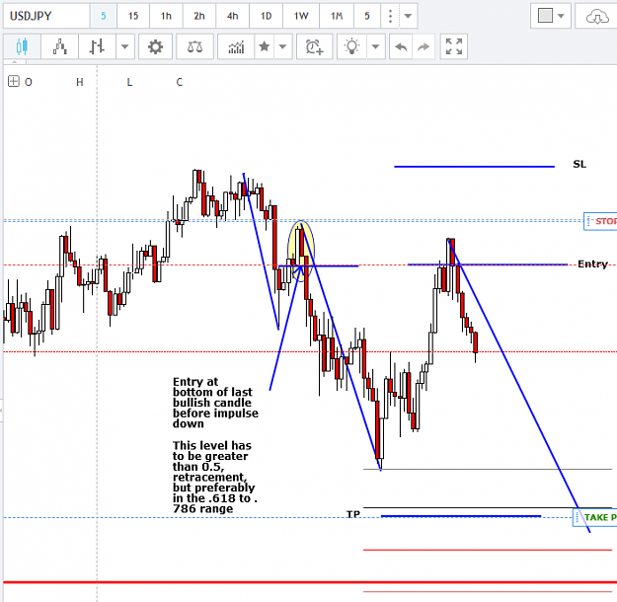
Task: Undo the last action
Action: pyautogui.click(x=401, y=46)
